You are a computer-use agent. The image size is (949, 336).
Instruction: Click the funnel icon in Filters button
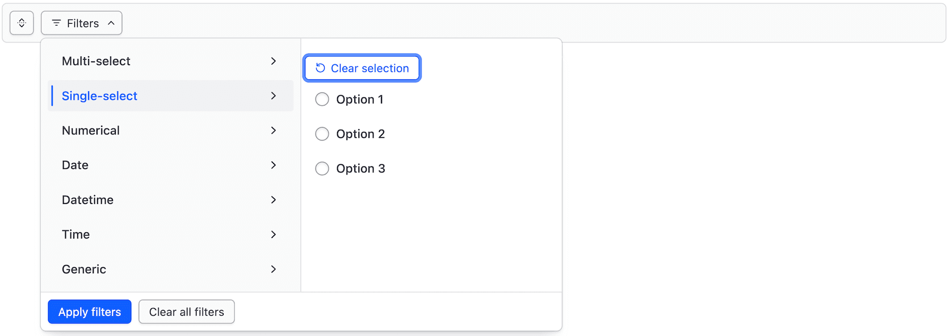click(56, 23)
